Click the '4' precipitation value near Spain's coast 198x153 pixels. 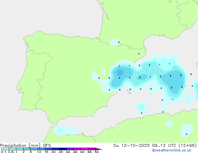[x=120, y=78]
